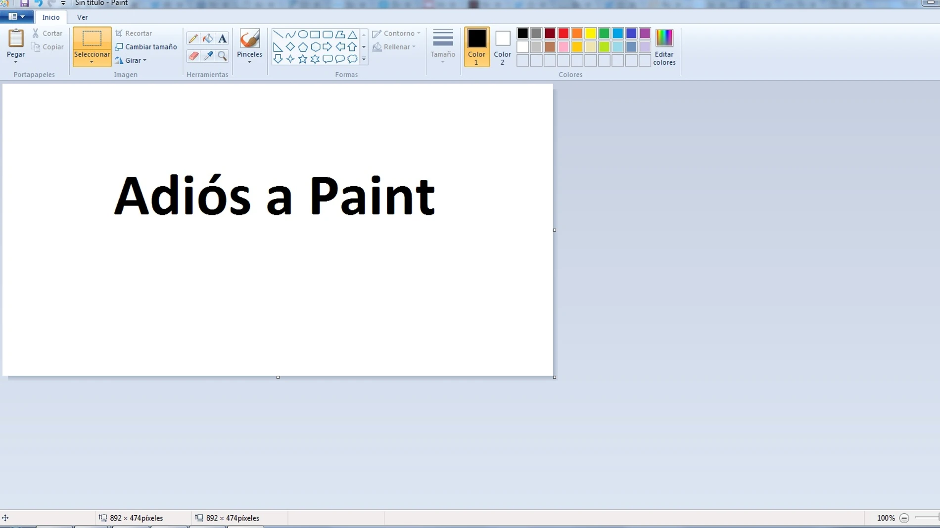Image resolution: width=940 pixels, height=528 pixels.
Task: Choose the Oval shape
Action: pos(303,35)
